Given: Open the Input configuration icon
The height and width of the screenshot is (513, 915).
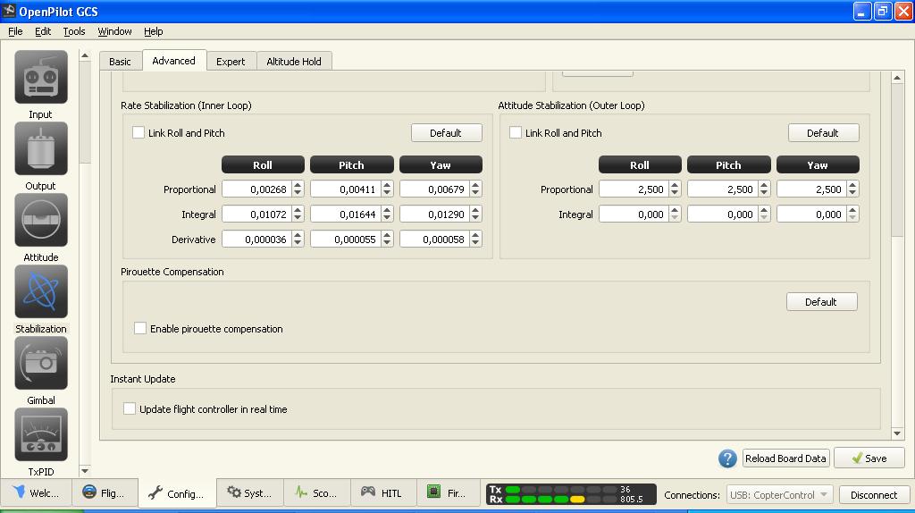Looking at the screenshot, I should [x=41, y=78].
